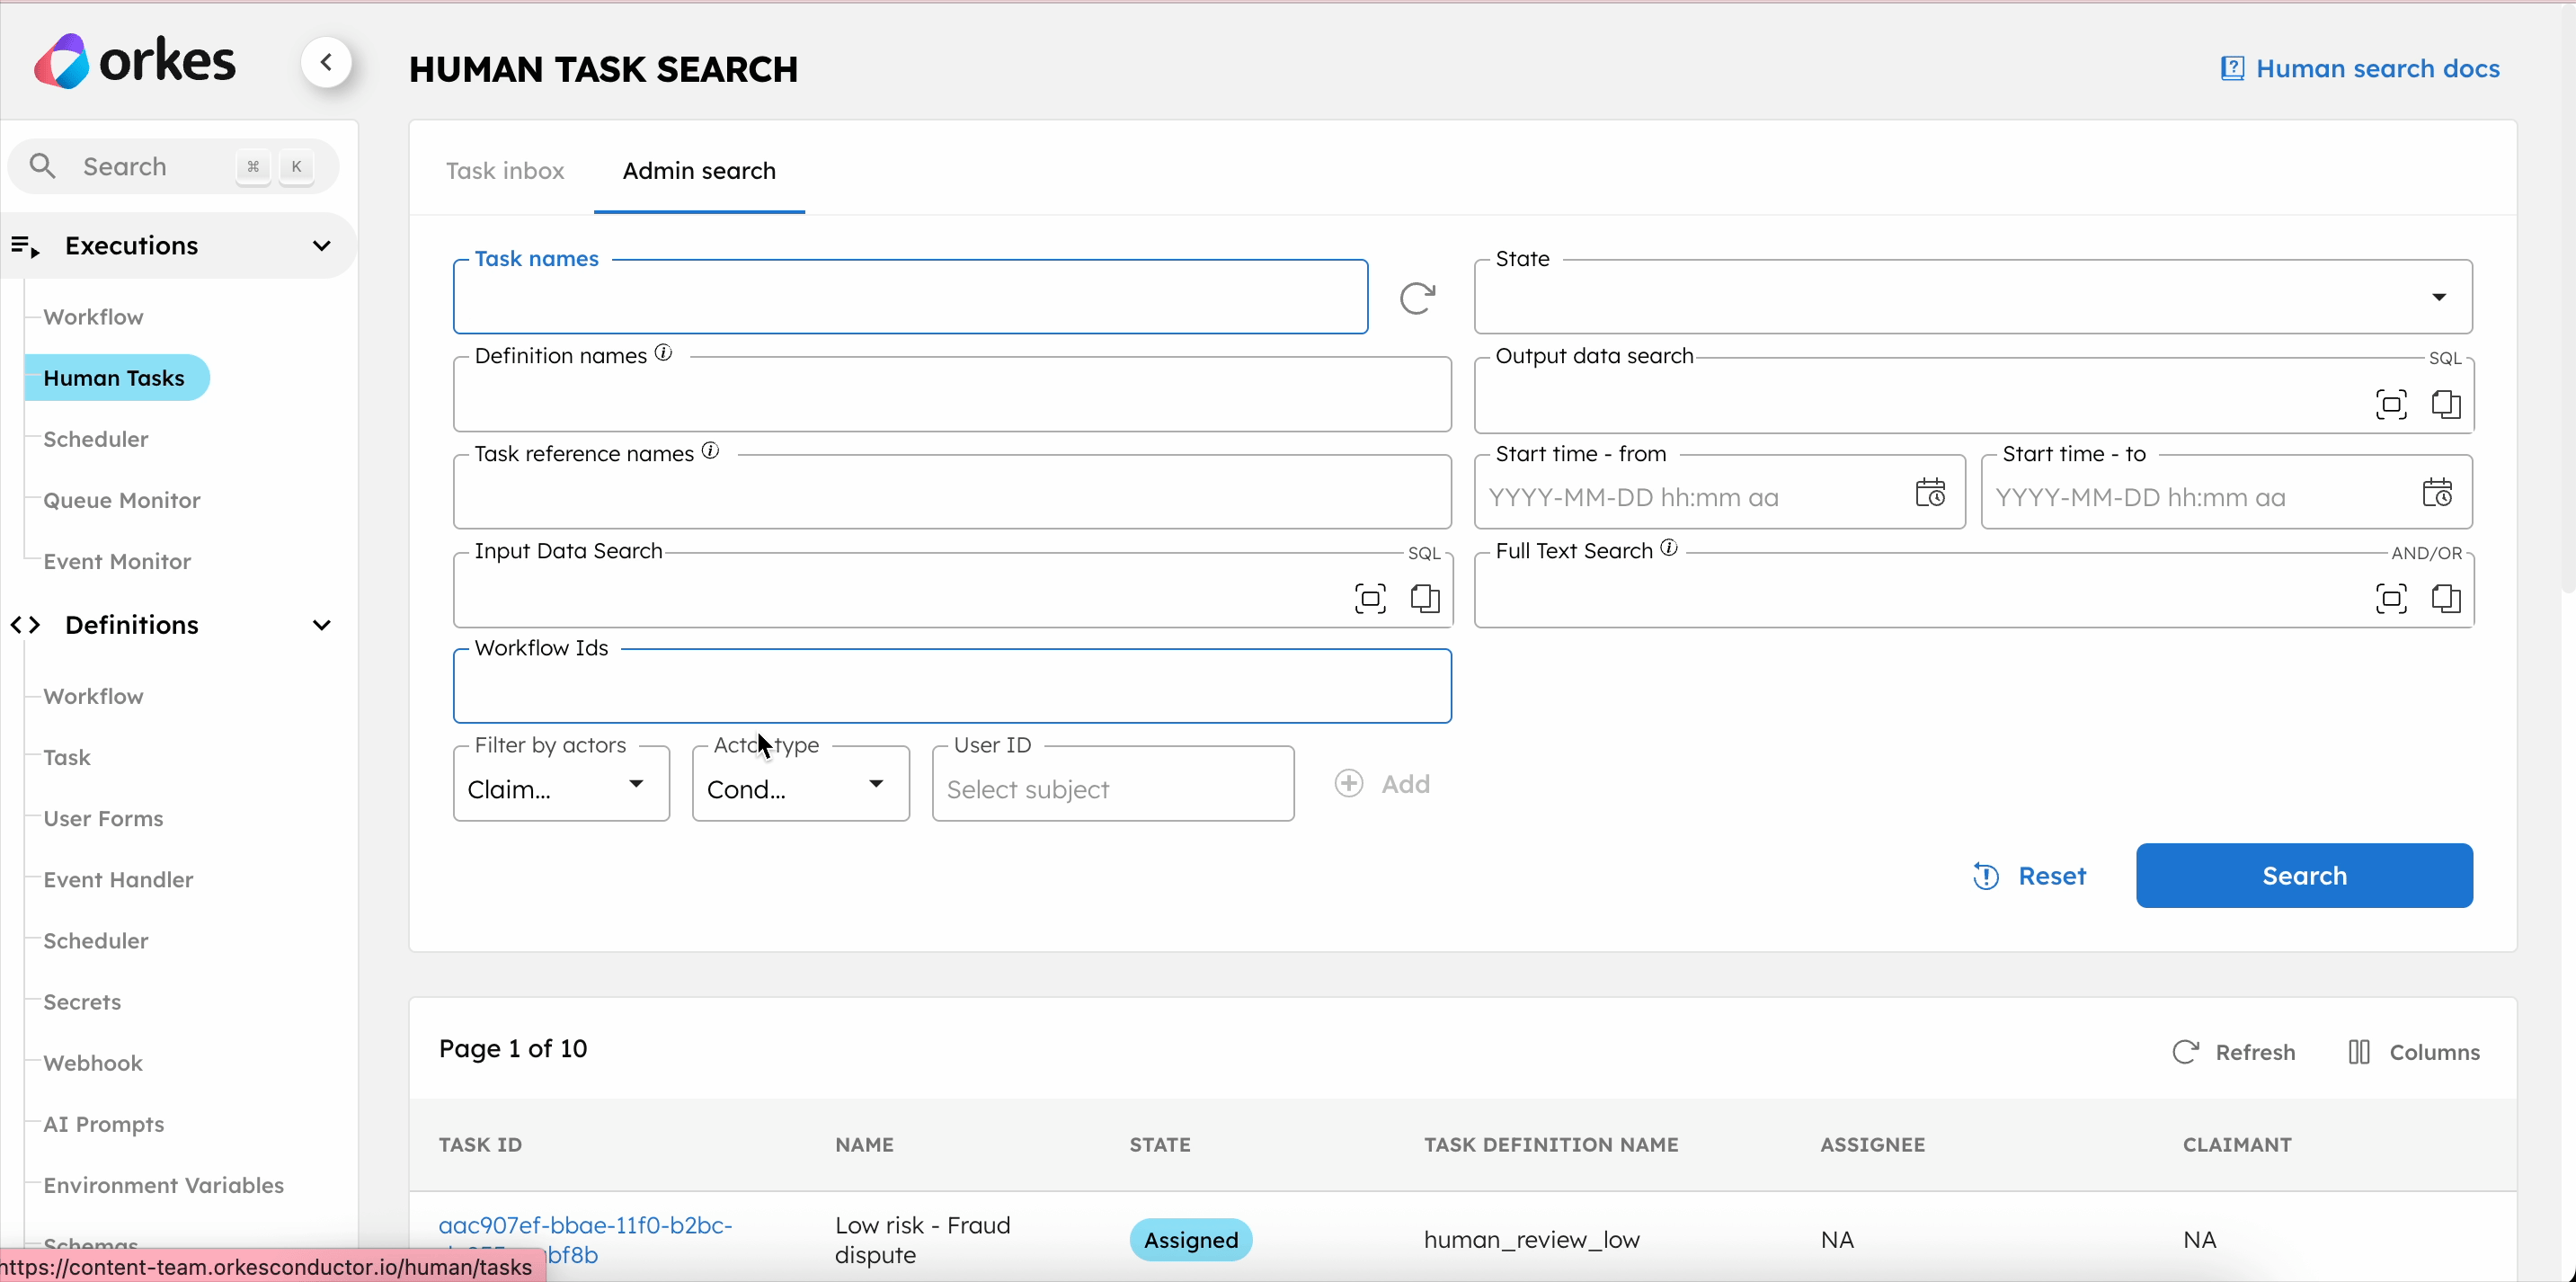Click the blue Search button
The height and width of the screenshot is (1282, 2576).
[2304, 876]
